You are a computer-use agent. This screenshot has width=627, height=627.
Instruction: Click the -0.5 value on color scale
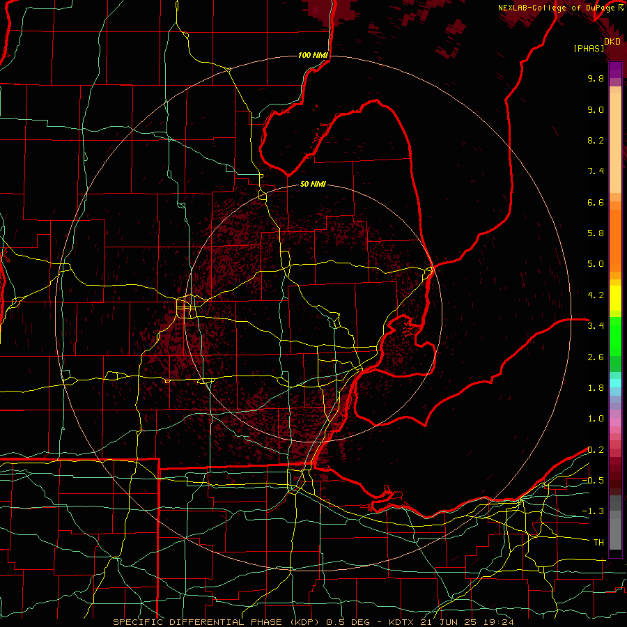pos(593,481)
